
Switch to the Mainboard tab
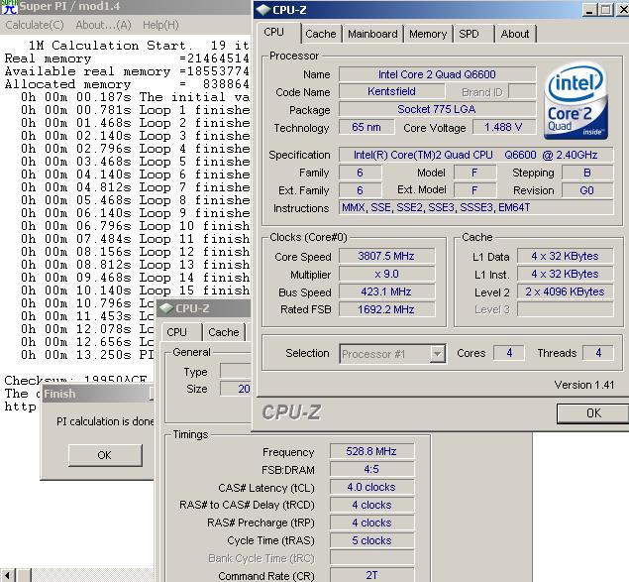pyautogui.click(x=371, y=34)
